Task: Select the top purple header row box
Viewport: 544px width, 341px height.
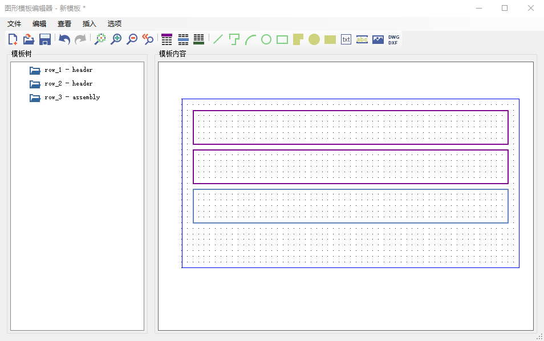Action: point(351,127)
